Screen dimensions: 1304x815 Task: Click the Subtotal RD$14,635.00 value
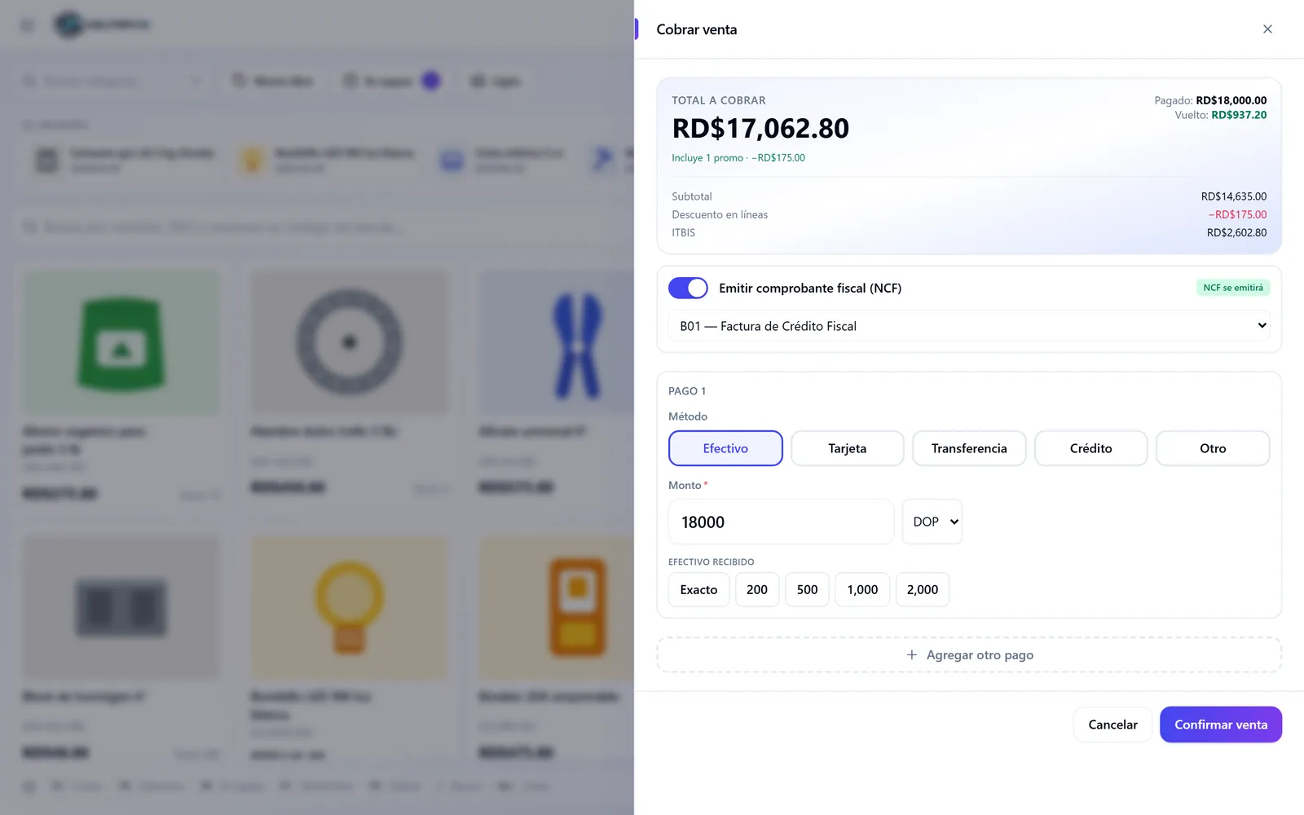[x=1234, y=196]
